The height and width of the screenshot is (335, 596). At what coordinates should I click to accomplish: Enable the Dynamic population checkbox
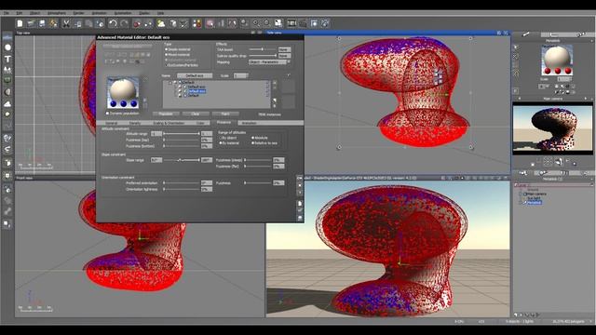tap(108, 114)
